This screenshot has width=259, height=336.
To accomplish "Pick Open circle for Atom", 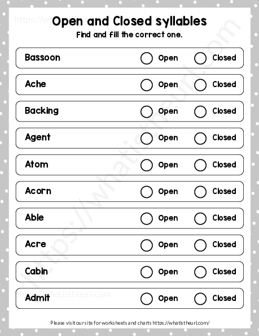I will [147, 165].
